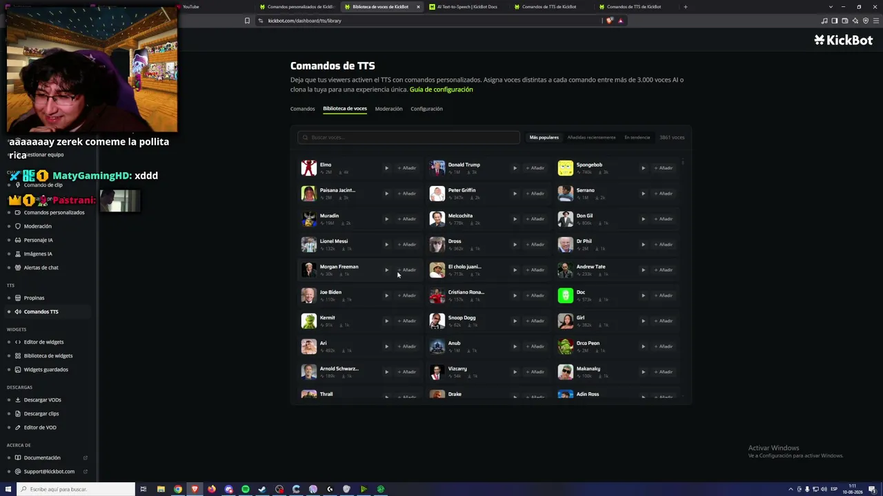The width and height of the screenshot is (883, 496).
Task: Click the Elmo voice avatar
Action: click(309, 168)
